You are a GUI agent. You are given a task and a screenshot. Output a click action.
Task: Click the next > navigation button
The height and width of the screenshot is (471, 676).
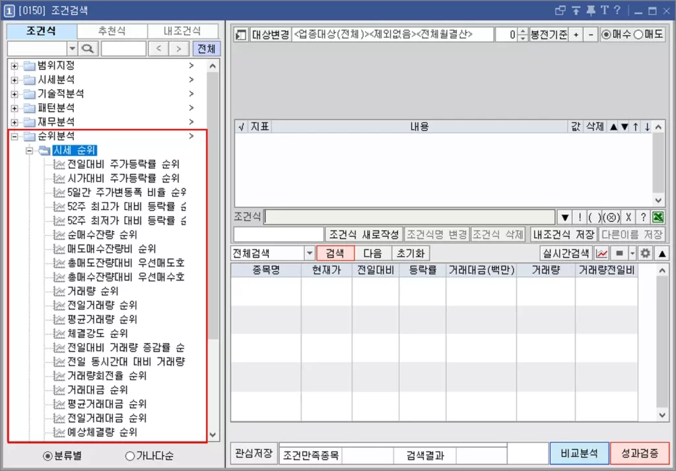point(178,49)
